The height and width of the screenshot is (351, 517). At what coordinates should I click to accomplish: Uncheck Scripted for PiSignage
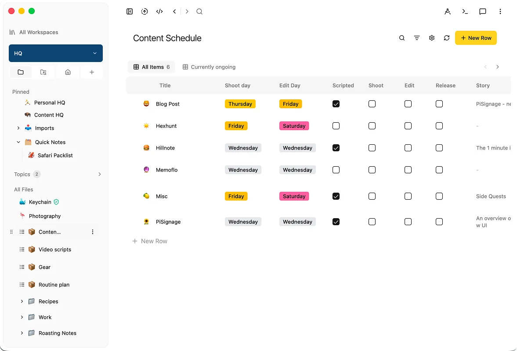(336, 222)
